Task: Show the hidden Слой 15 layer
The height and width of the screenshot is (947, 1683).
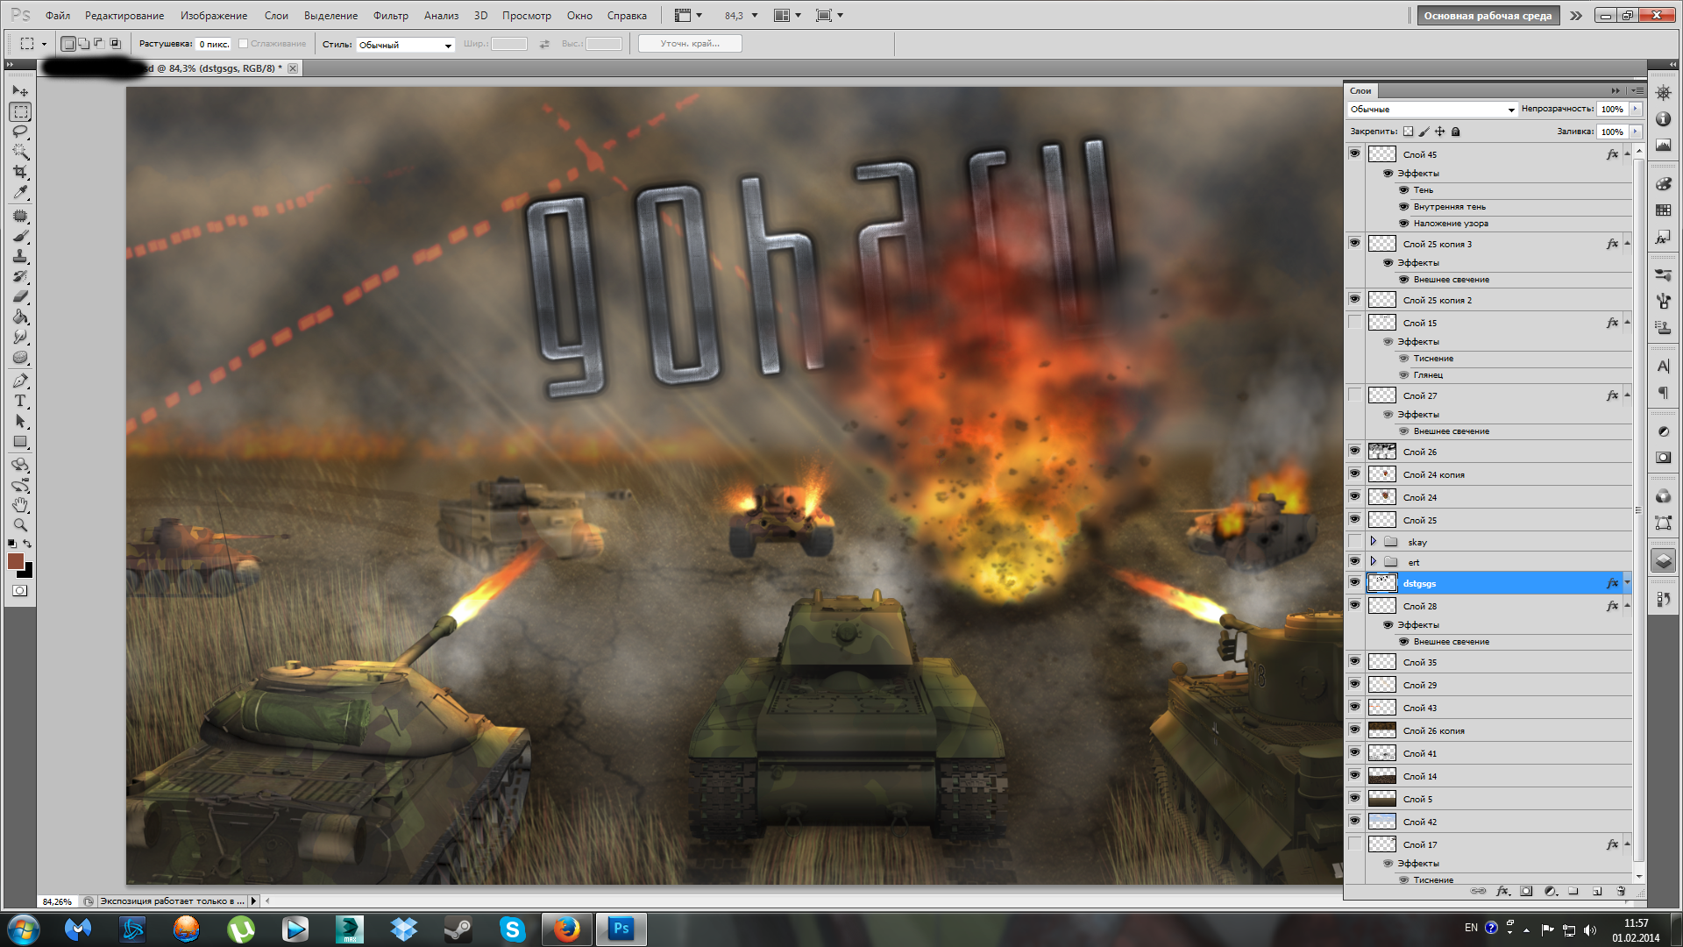Action: click(x=1354, y=323)
